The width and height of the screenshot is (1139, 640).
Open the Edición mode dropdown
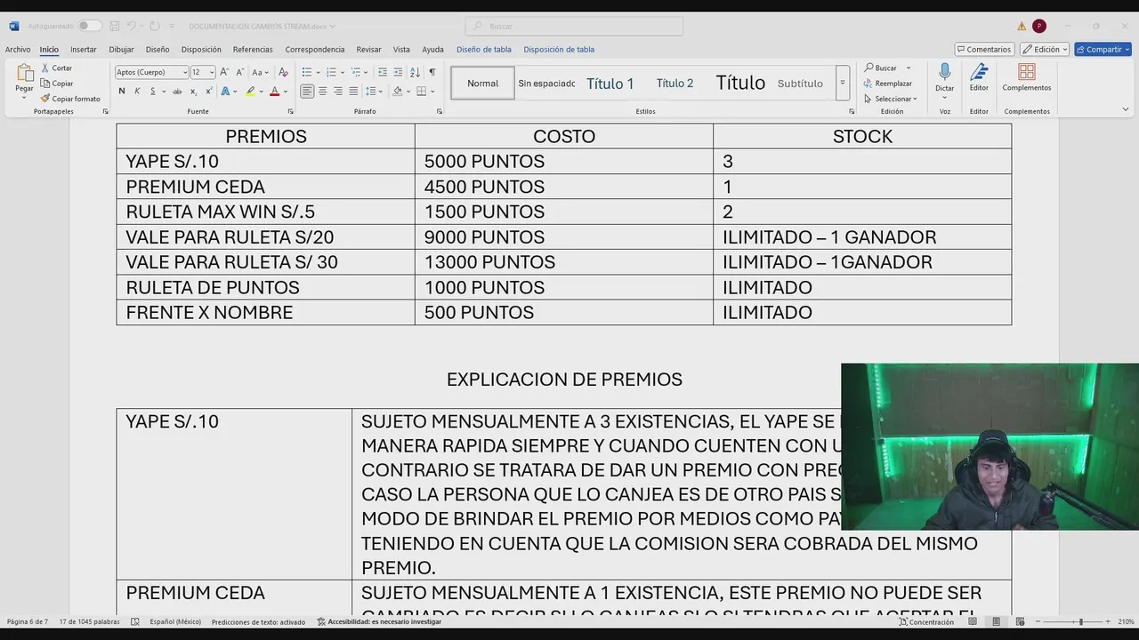(1045, 49)
